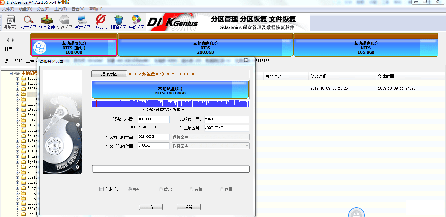Image resolution: width=446 pixels, height=217 pixels.
Task: Click the folder icon of DCIM
Action: click(x=24, y=120)
